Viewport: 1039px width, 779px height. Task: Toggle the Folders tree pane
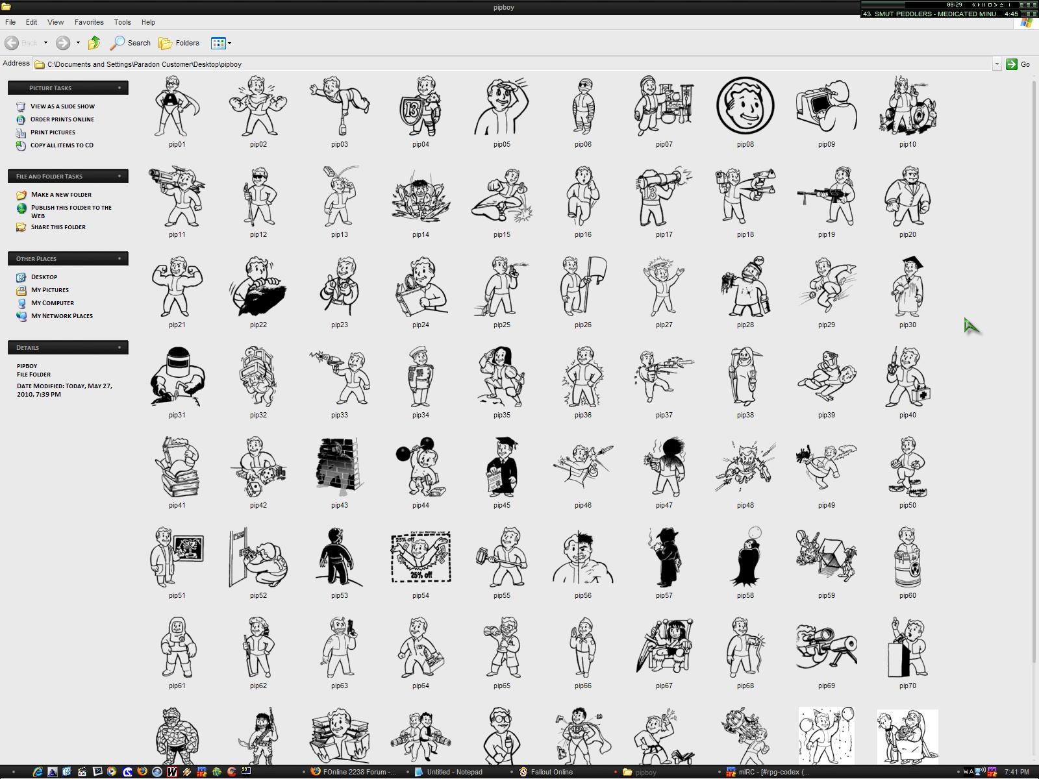179,43
